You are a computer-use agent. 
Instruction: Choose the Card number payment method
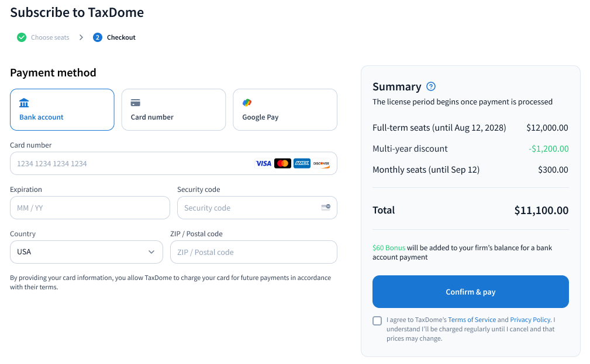pos(173,110)
